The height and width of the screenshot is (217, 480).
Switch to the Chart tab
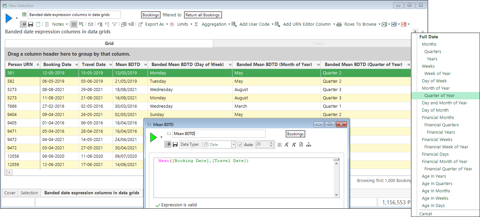click(x=318, y=43)
